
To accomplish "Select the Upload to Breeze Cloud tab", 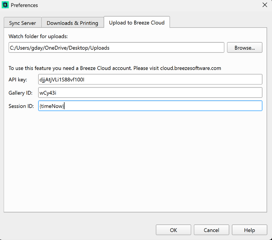I will coord(137,22).
